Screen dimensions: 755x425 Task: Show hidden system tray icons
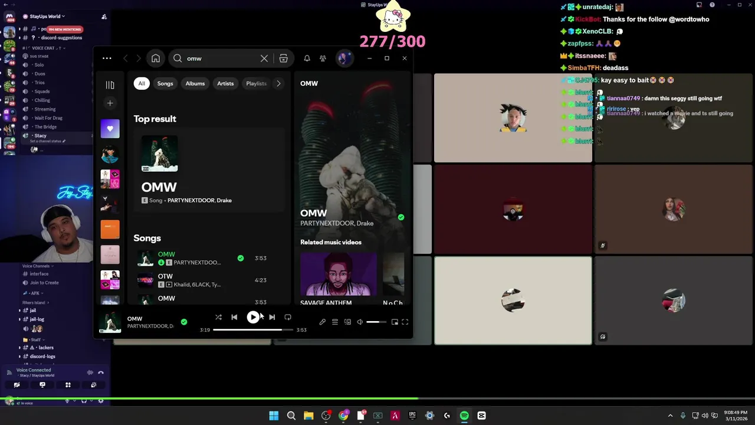click(670, 416)
